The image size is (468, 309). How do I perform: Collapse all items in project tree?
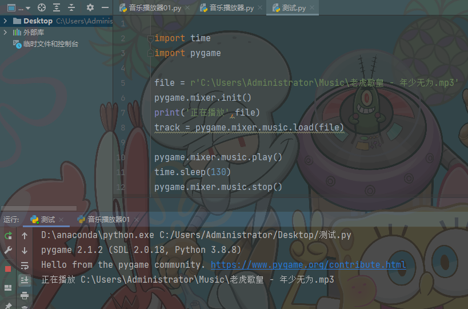click(71, 8)
